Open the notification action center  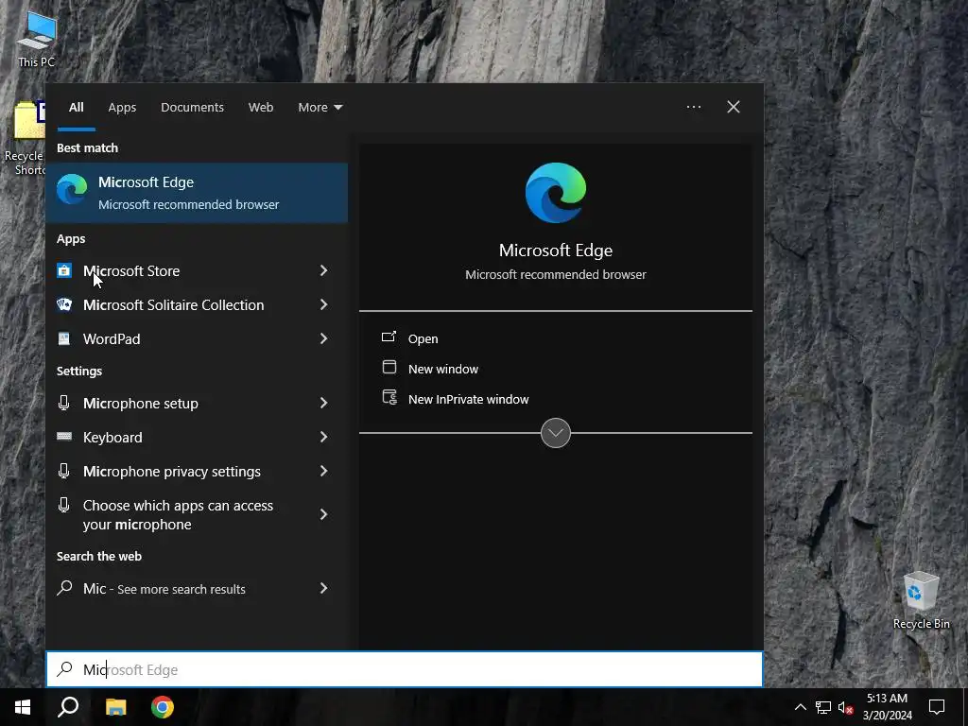click(x=937, y=707)
